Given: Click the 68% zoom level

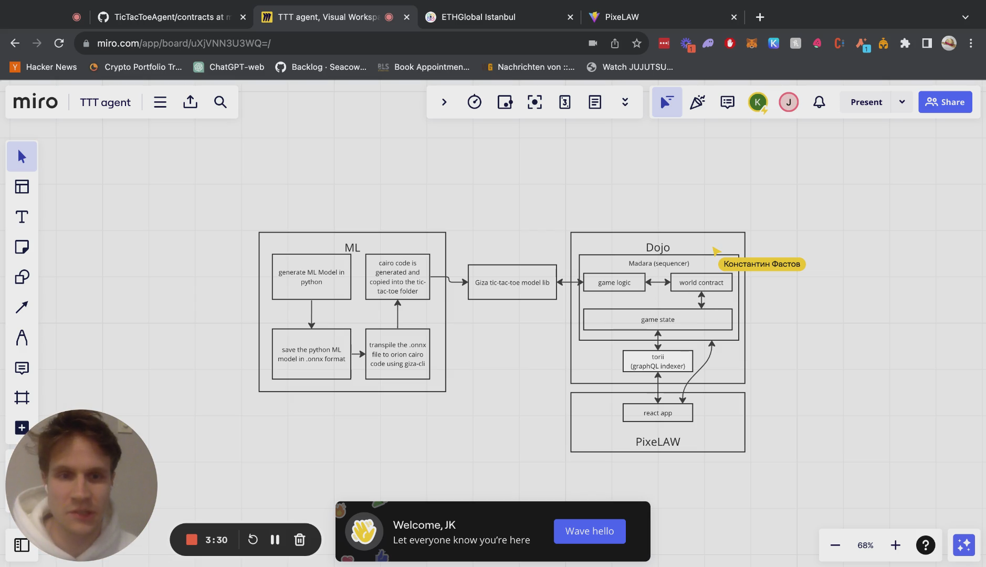Looking at the screenshot, I should click(x=865, y=545).
